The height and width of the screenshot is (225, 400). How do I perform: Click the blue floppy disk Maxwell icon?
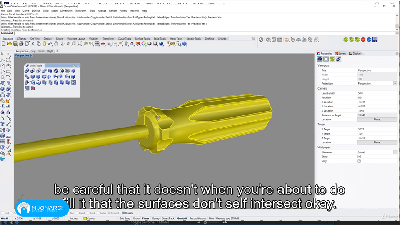(375, 40)
